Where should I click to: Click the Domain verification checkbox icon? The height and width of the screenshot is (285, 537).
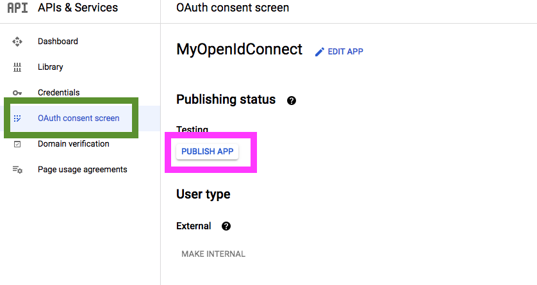(x=17, y=144)
